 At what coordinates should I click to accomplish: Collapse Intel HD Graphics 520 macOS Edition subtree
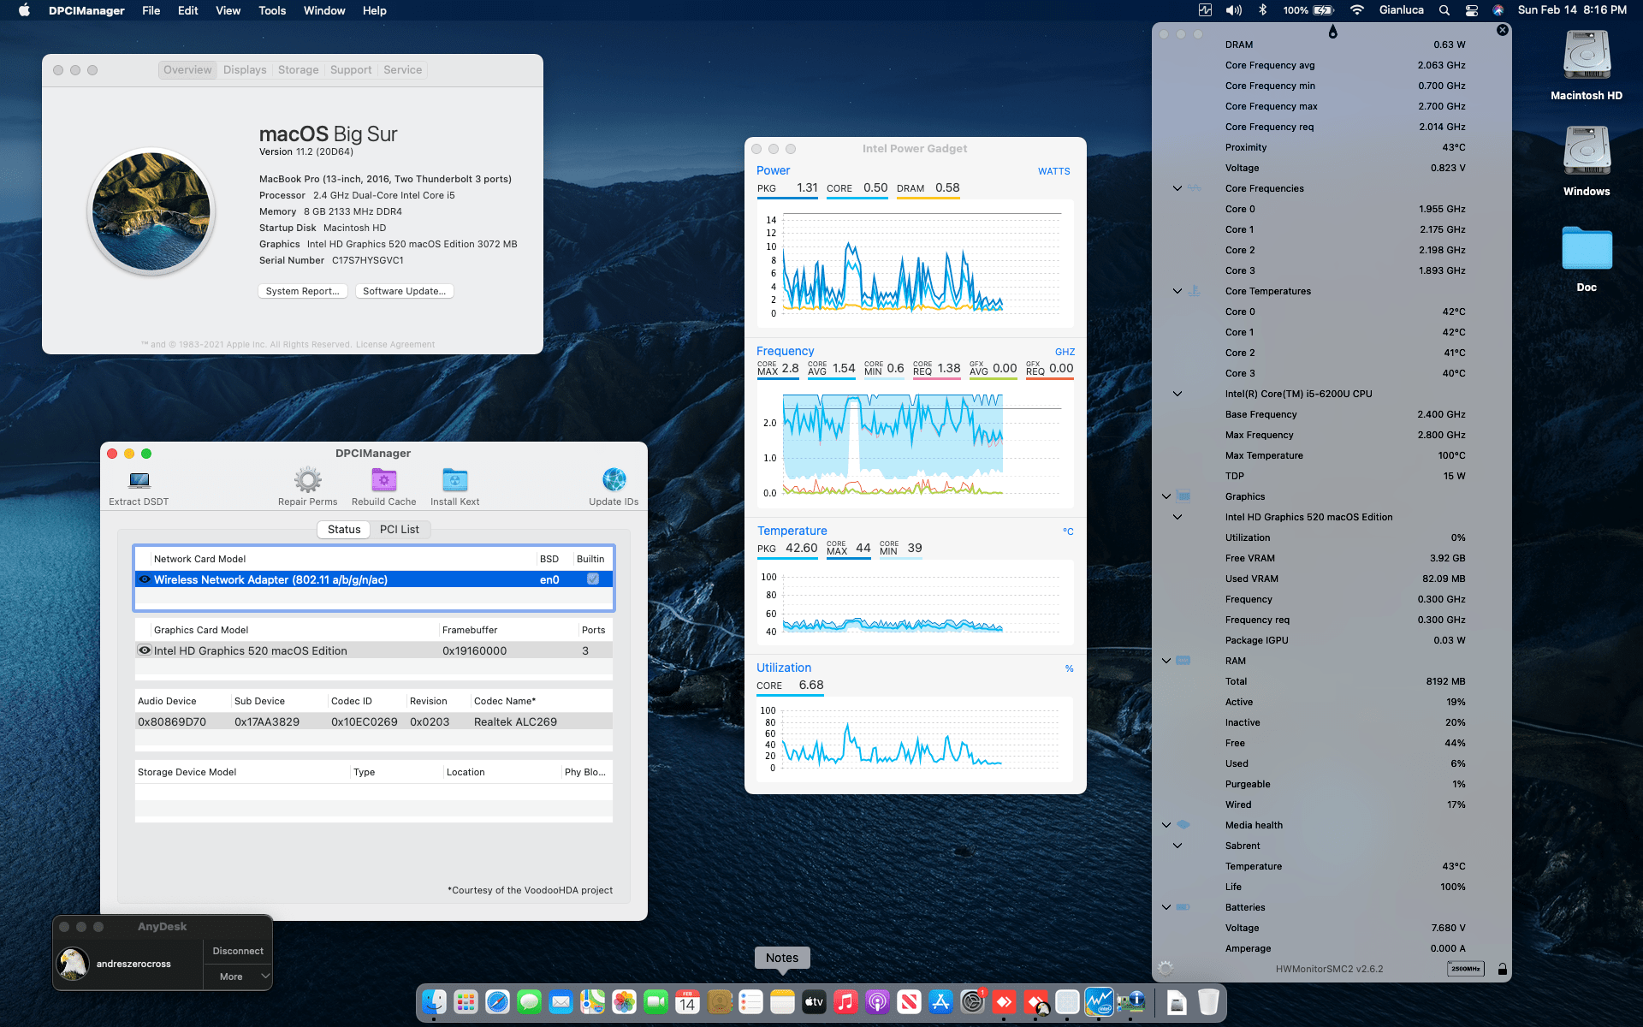tap(1177, 517)
